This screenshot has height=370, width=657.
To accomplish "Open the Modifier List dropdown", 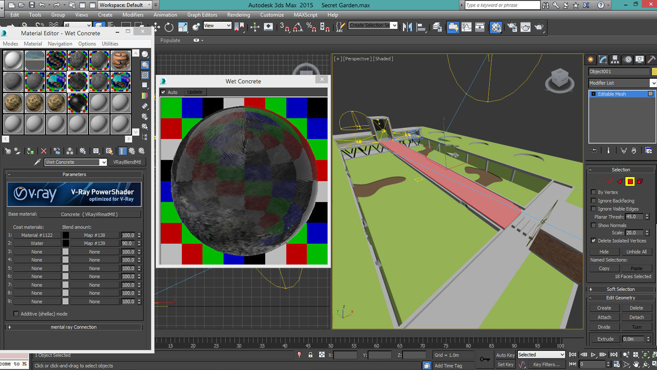I will click(x=623, y=83).
